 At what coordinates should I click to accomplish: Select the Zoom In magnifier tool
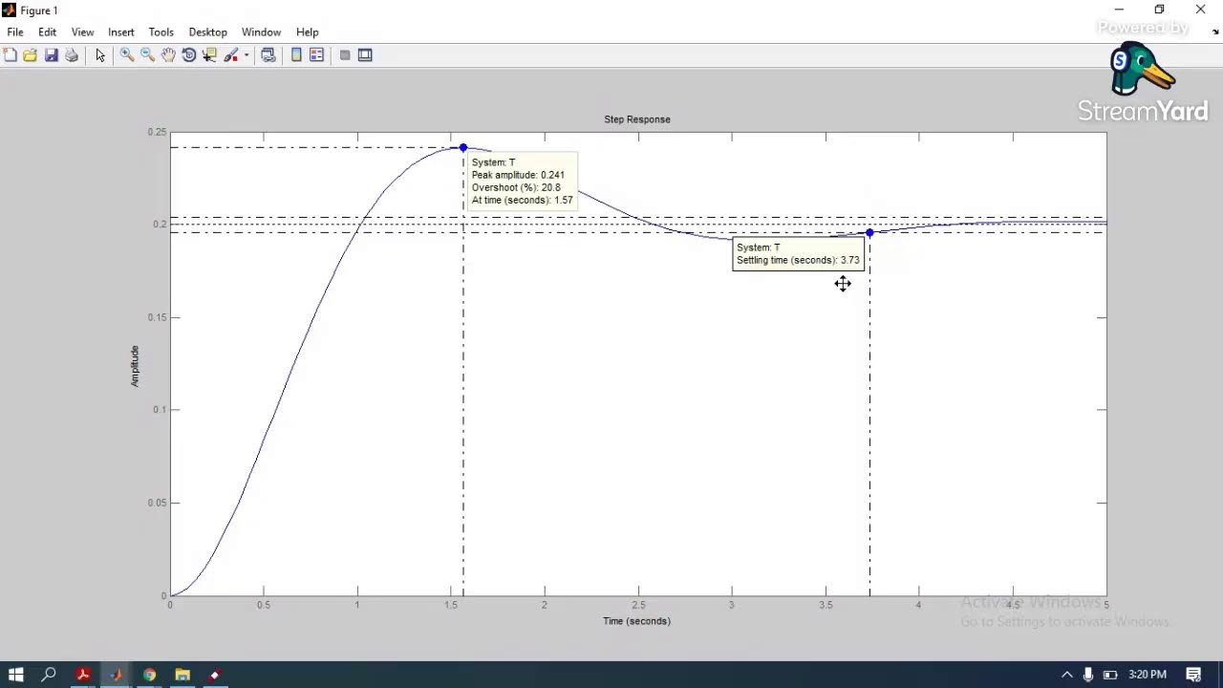(126, 55)
